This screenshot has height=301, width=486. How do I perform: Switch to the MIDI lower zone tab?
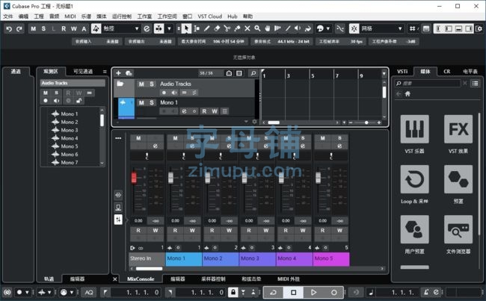coord(289,279)
